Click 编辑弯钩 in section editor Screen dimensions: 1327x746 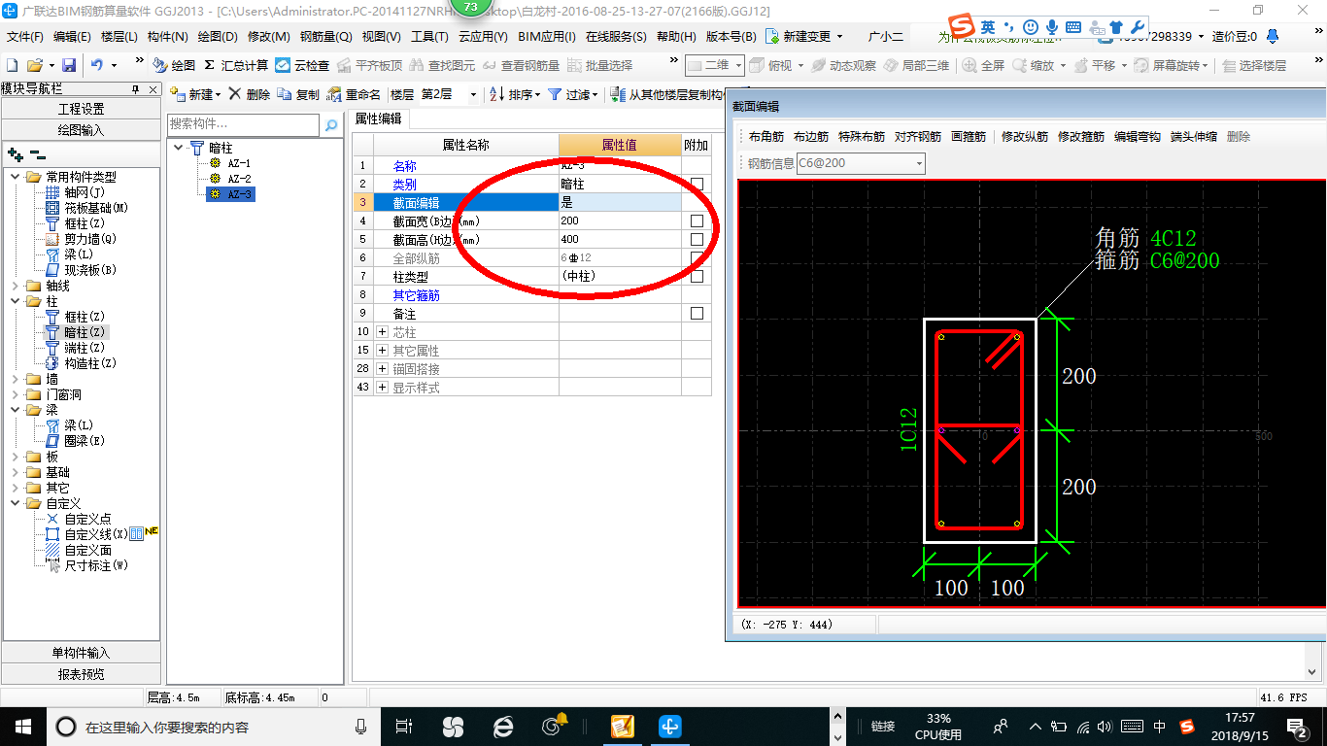(1137, 137)
